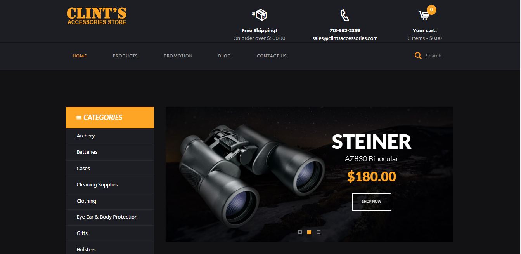Select the third slider dot
This screenshot has width=521, height=254.
318,232
